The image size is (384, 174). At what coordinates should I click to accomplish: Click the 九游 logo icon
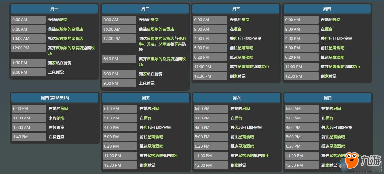pos(351,160)
